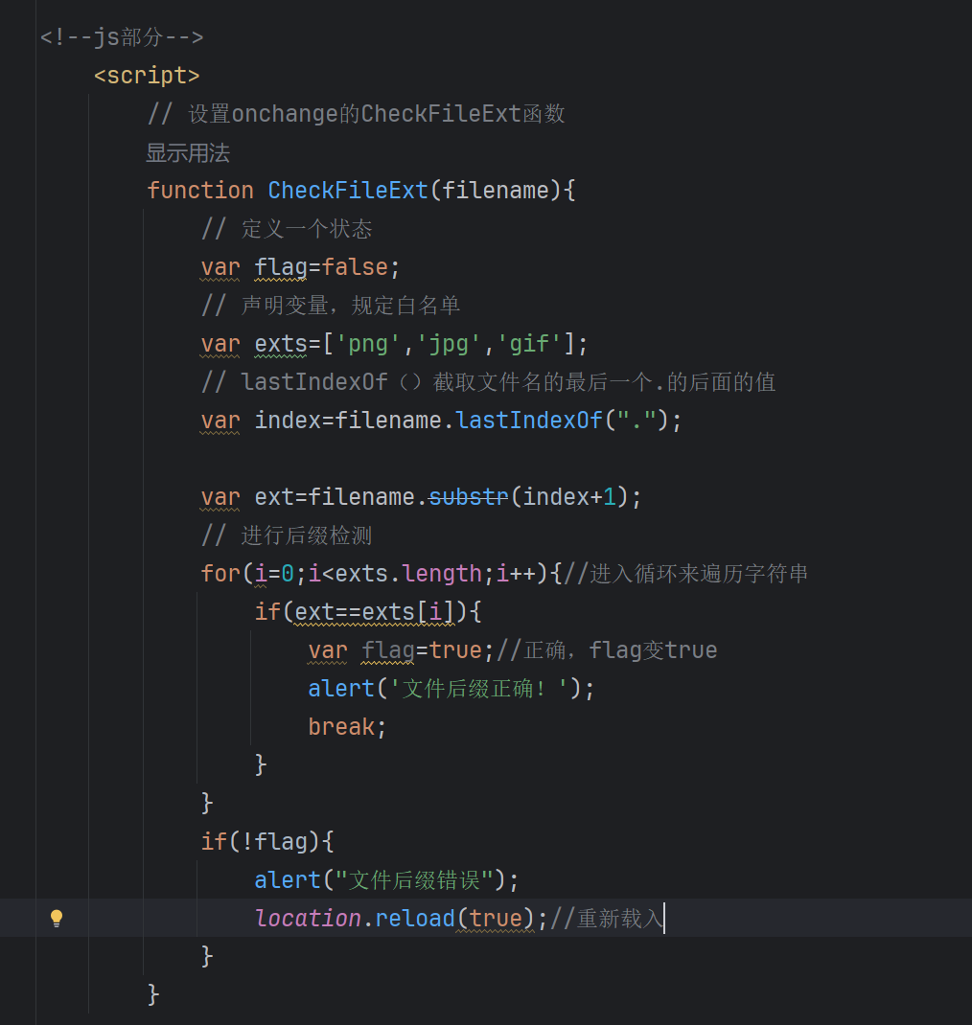Click the '<!--js部分-->' comment line
Screen dimensions: 972x1025
coord(122,37)
